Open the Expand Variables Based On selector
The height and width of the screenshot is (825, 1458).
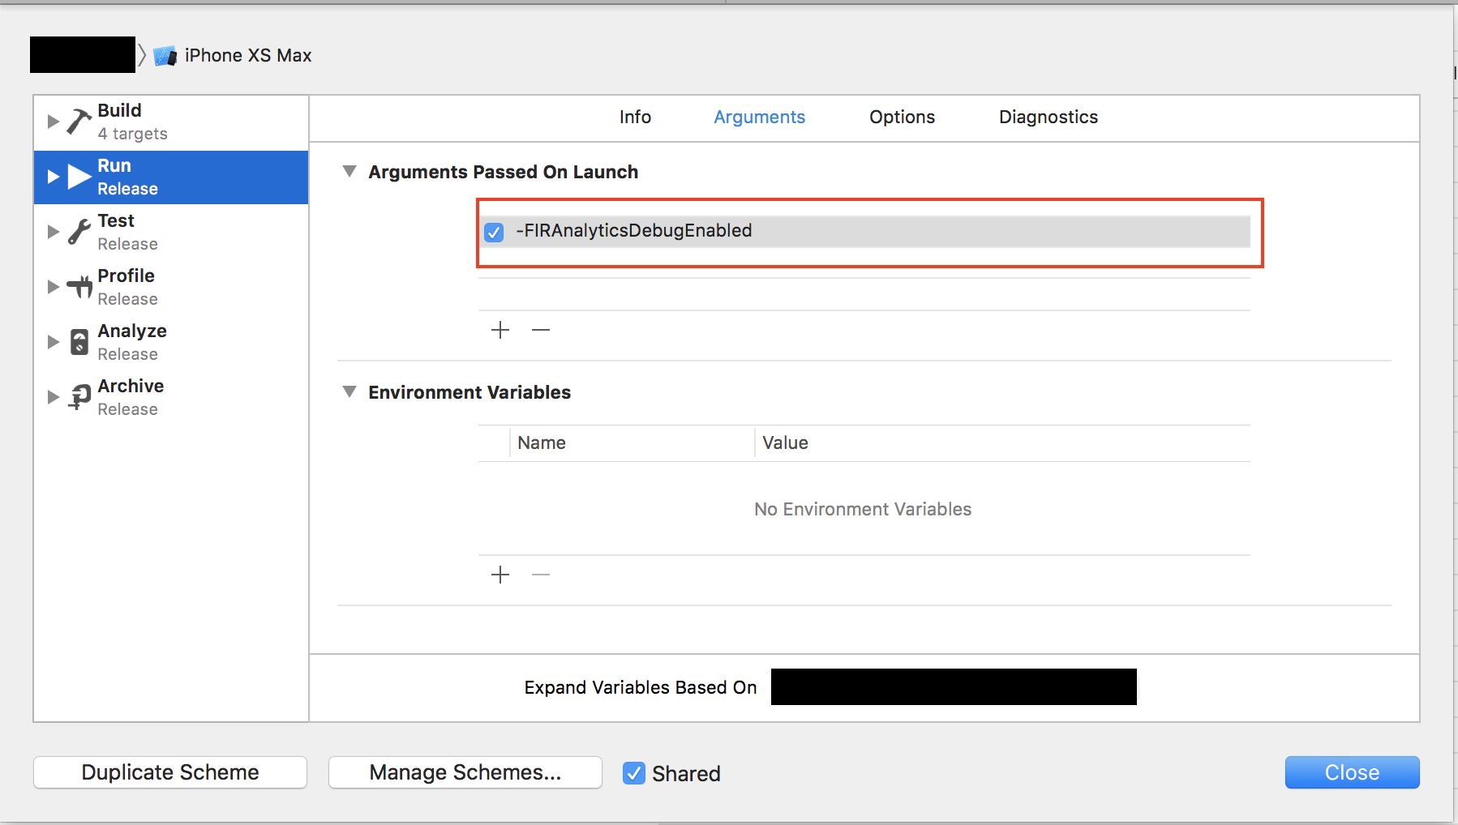pyautogui.click(x=953, y=686)
